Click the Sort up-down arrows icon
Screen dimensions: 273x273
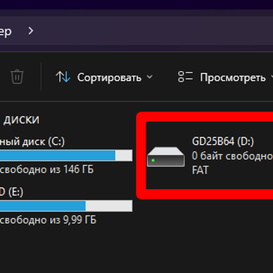click(63, 77)
